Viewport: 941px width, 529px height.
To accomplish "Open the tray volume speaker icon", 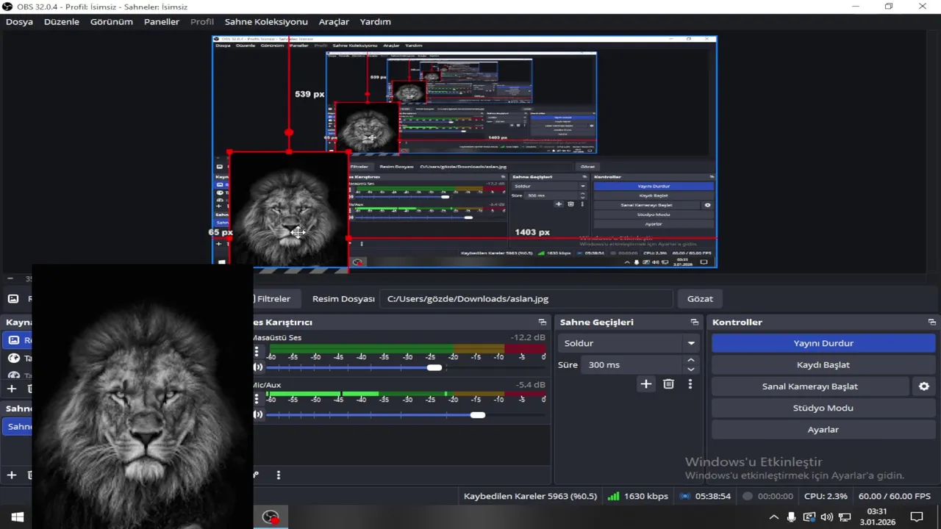I will 827,517.
